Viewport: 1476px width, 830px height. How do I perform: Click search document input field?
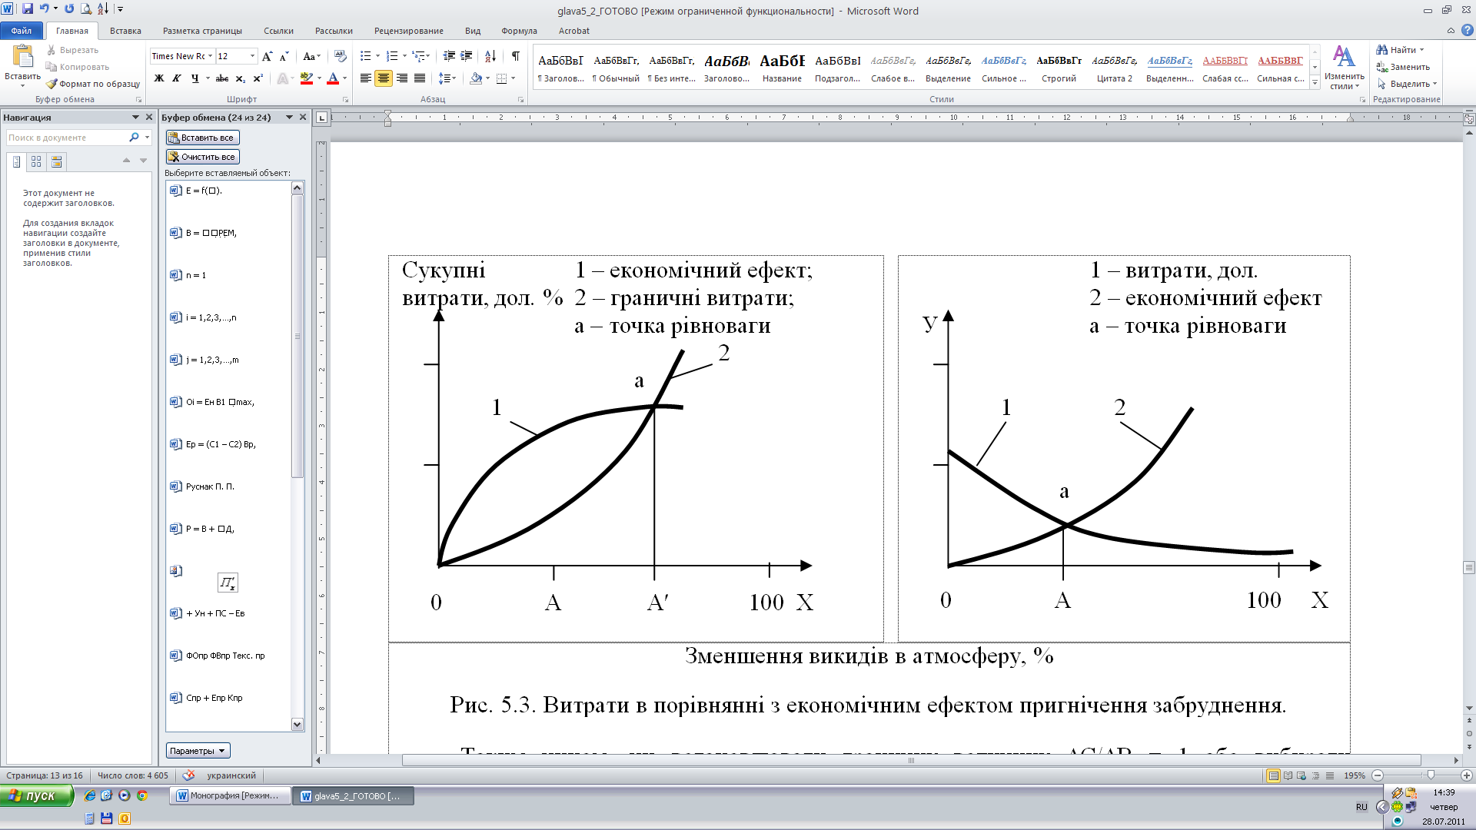point(66,138)
